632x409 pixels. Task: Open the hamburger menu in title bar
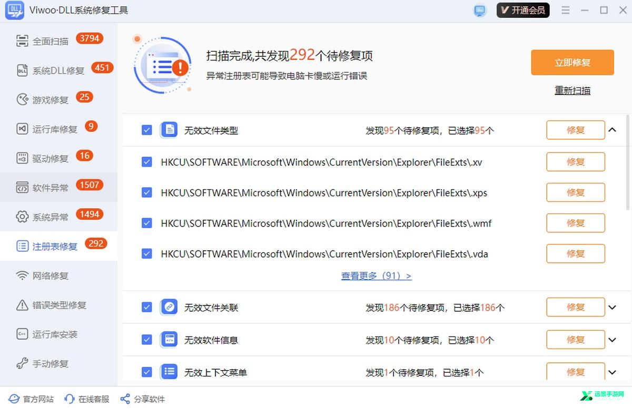click(x=566, y=11)
